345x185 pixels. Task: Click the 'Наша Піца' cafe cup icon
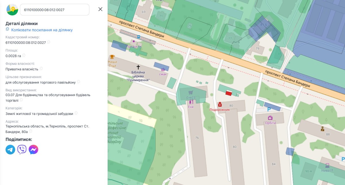[112, 57]
